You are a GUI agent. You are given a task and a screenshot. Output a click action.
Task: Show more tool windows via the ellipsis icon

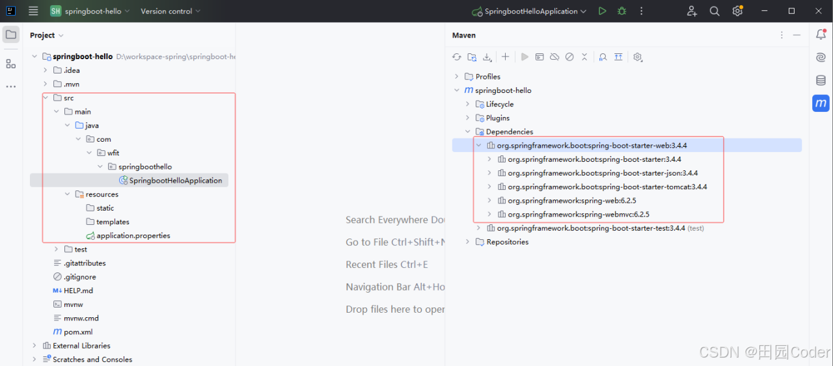pyautogui.click(x=11, y=86)
